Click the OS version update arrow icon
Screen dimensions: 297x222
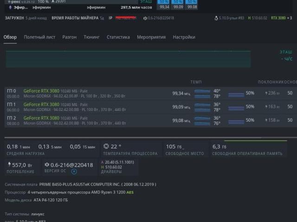(x=74, y=172)
